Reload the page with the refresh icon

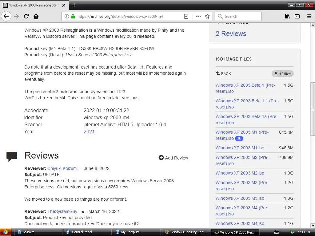(26, 16)
